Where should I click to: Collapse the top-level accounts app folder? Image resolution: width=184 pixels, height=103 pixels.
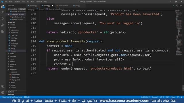[x=16, y=27]
